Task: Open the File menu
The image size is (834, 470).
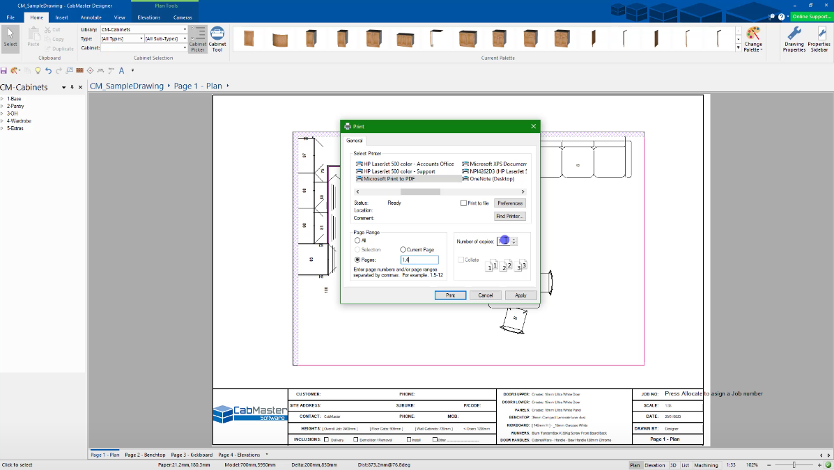Action: pos(10,17)
